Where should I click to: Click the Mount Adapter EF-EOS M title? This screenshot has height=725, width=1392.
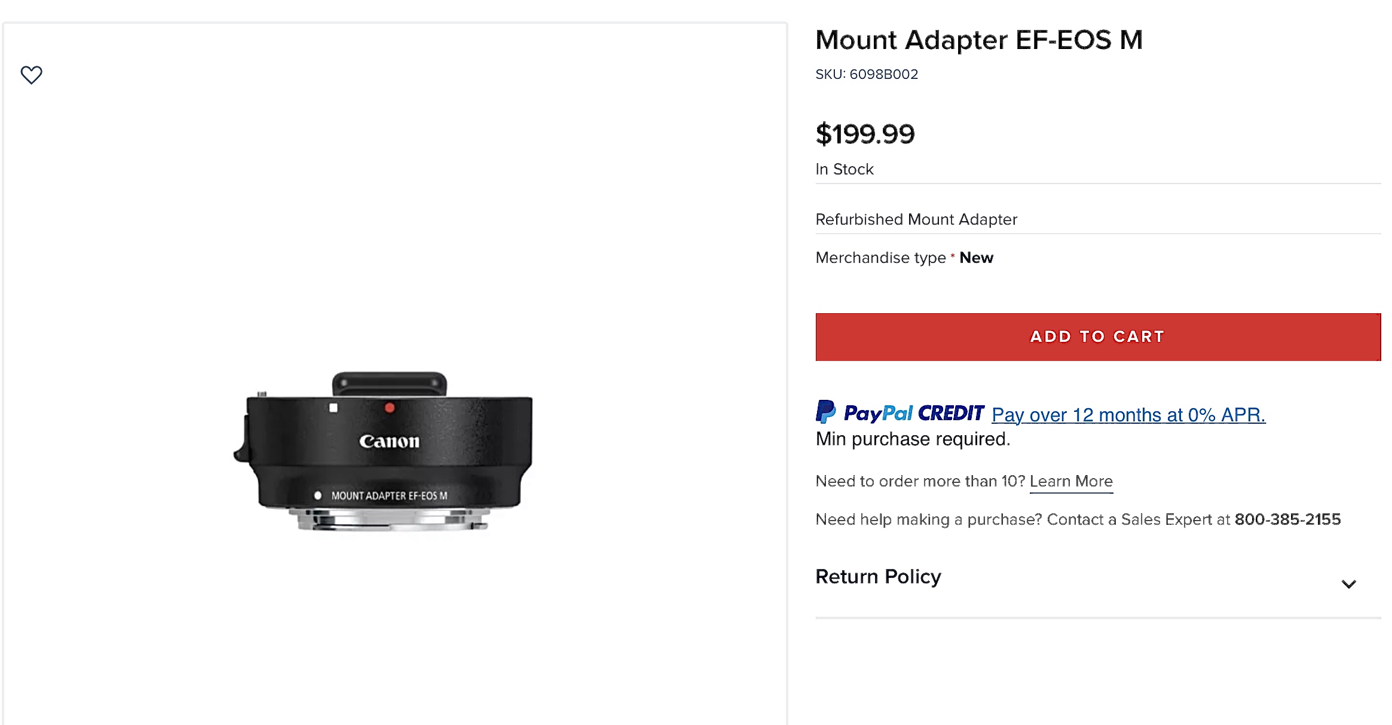pyautogui.click(x=978, y=40)
